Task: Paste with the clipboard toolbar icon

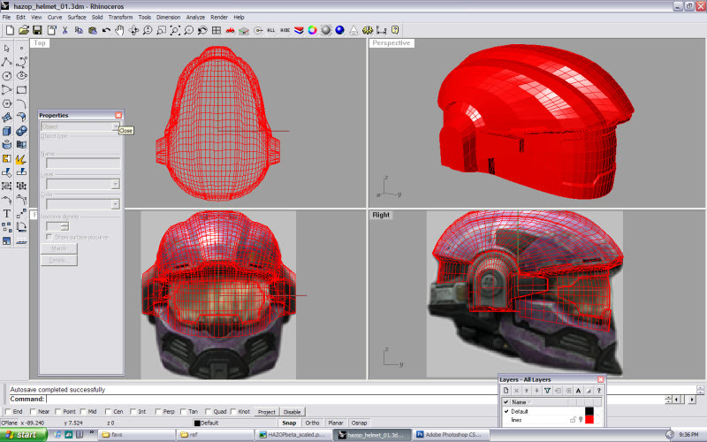Action: coord(93,30)
